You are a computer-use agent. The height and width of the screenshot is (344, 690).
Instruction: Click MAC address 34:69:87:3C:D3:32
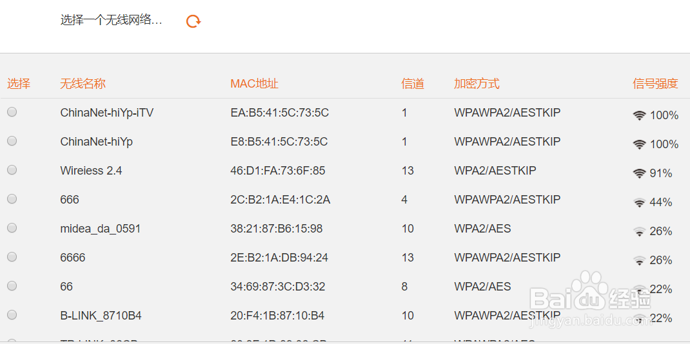coord(277,287)
